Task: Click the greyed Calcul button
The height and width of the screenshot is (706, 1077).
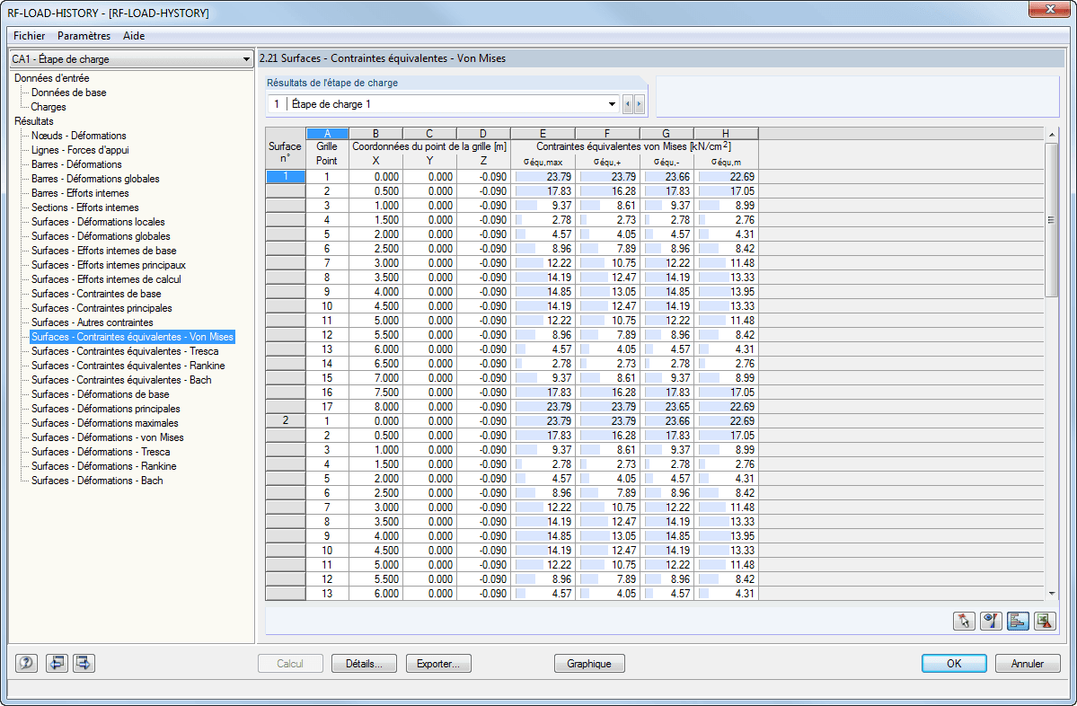Action: coord(290,664)
